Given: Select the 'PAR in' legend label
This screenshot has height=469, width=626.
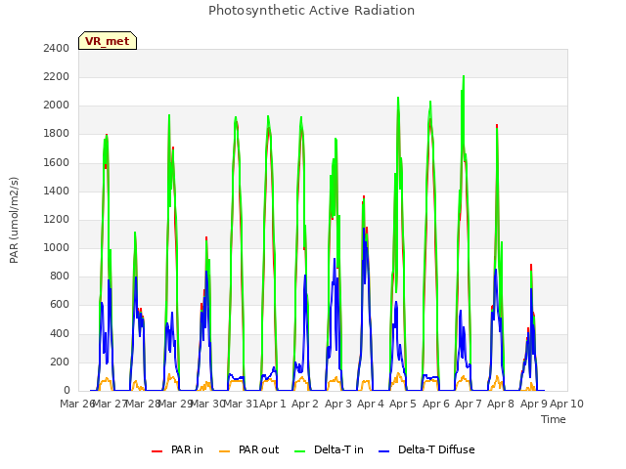Looking at the screenshot, I should point(187,449).
